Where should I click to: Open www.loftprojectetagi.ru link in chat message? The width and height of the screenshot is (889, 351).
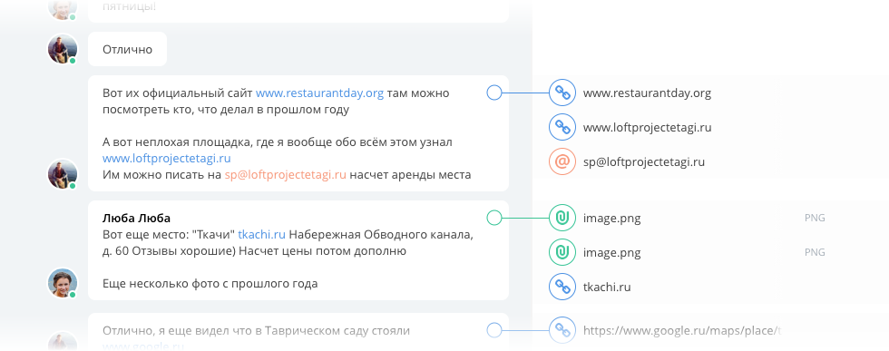[167, 158]
